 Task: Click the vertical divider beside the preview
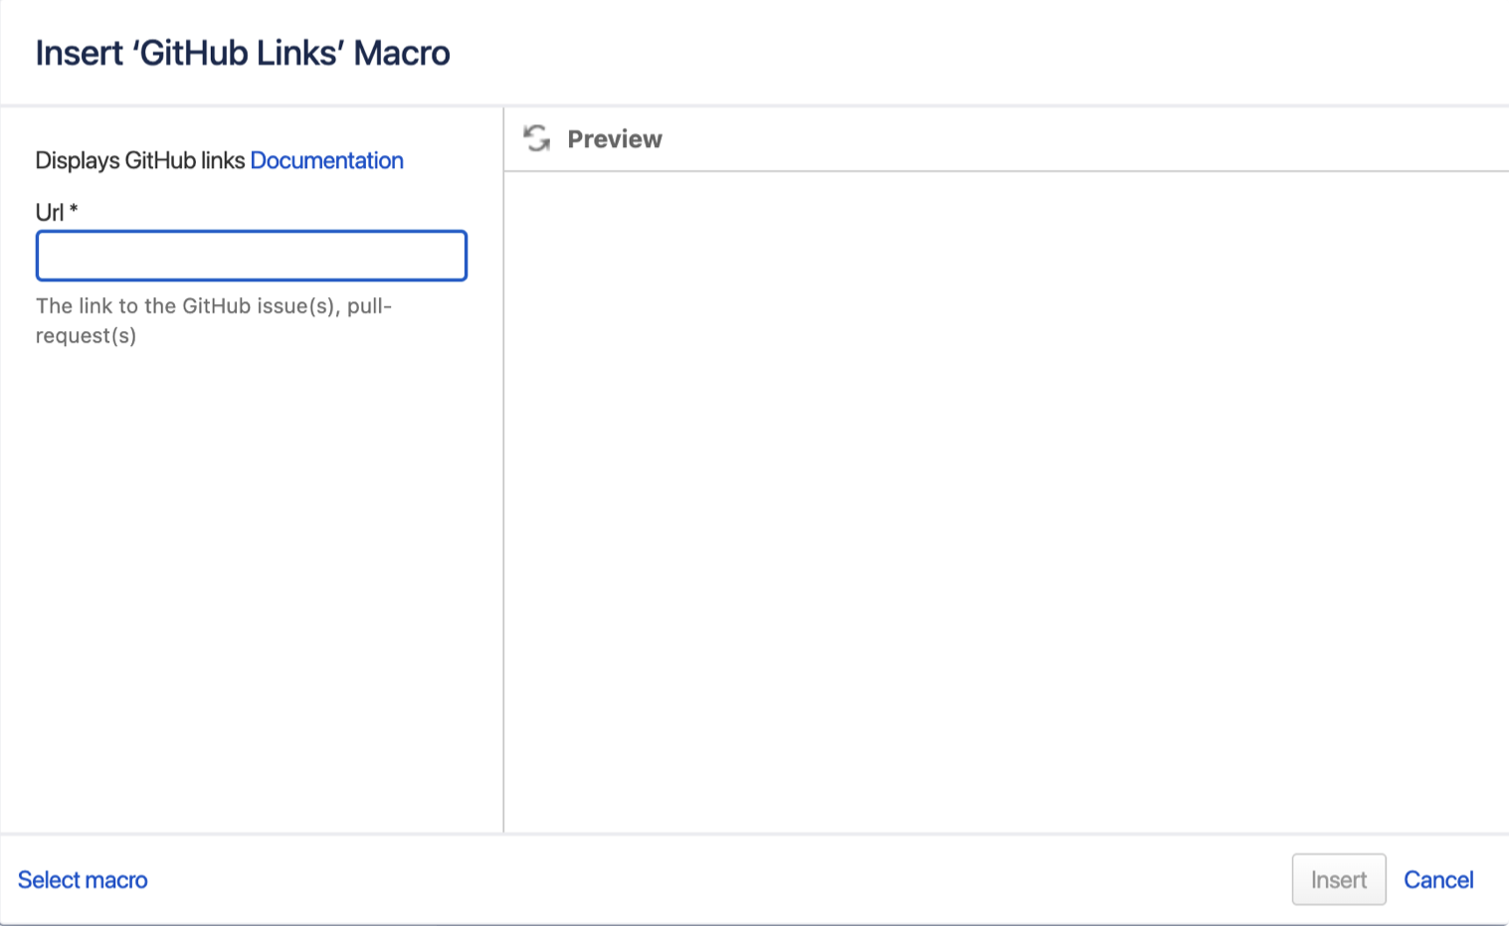503,497
